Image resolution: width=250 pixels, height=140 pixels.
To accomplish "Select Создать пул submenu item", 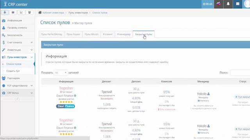I will point(13,71).
